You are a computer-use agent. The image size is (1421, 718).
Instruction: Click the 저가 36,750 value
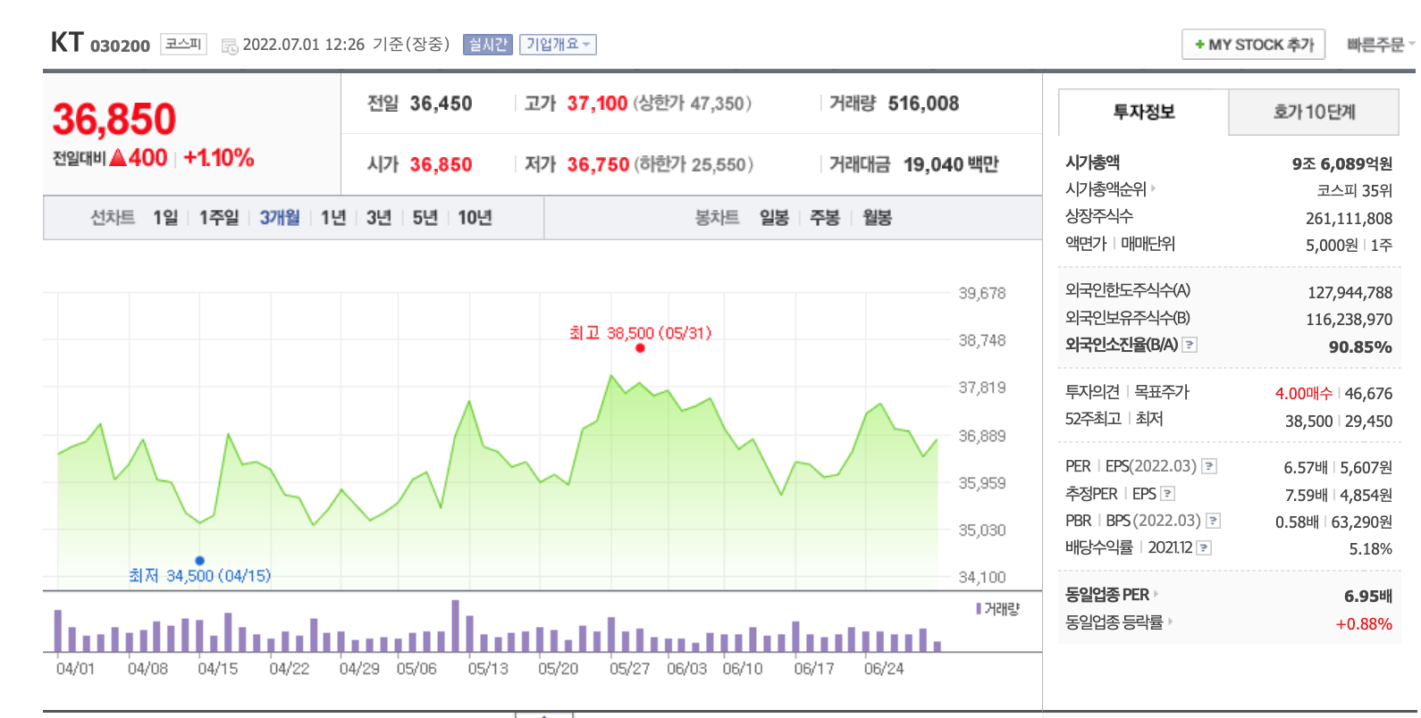click(598, 164)
